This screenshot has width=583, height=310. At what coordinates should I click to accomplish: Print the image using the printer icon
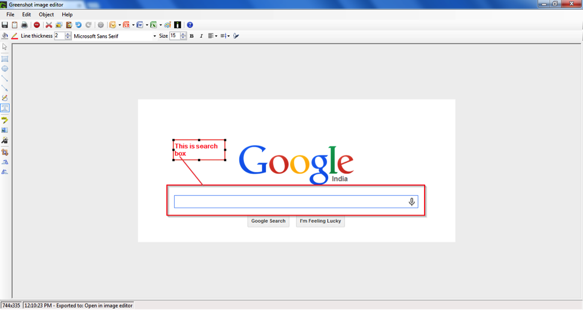point(24,25)
